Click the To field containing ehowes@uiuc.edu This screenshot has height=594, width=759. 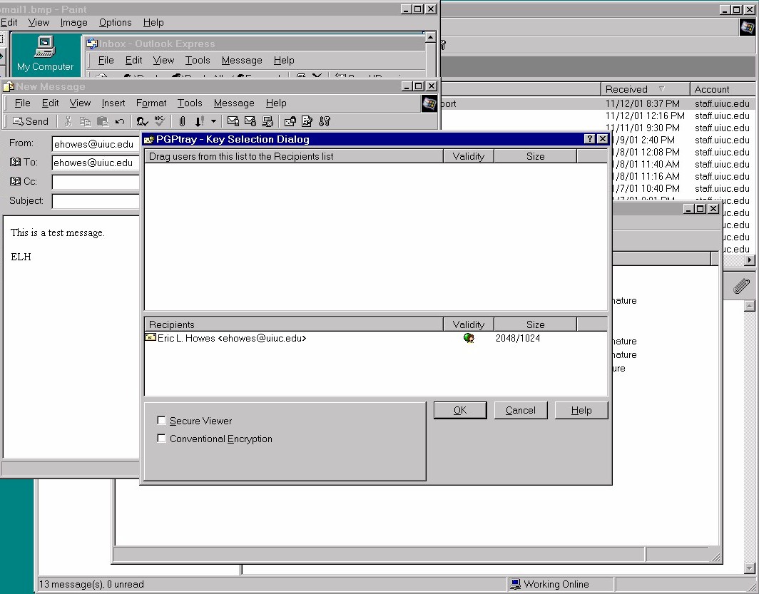tap(96, 163)
